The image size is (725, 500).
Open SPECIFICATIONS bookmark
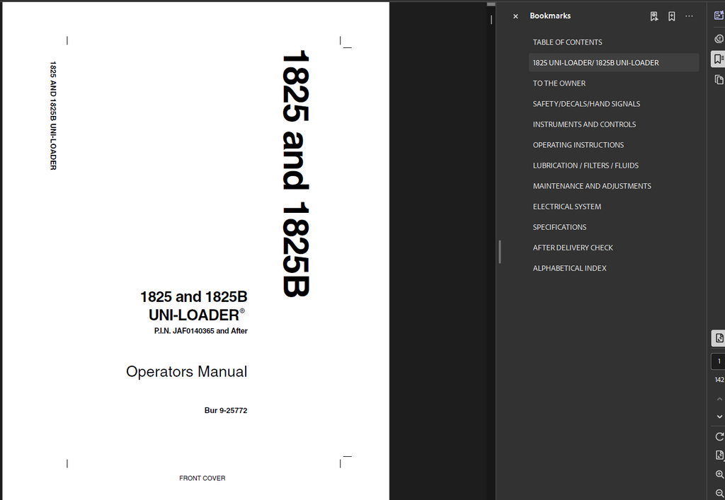[x=559, y=227]
